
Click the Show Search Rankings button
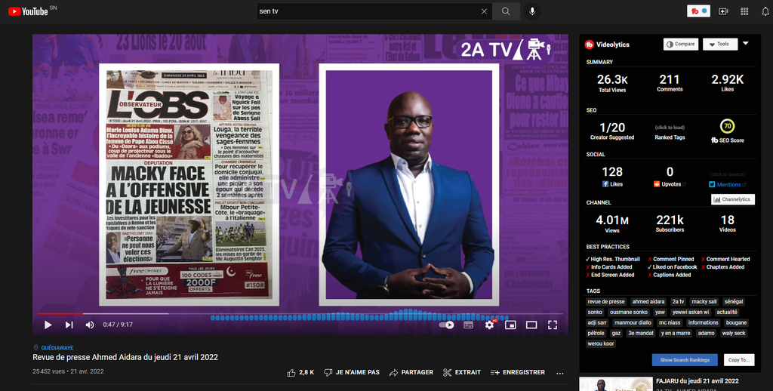[685, 360]
